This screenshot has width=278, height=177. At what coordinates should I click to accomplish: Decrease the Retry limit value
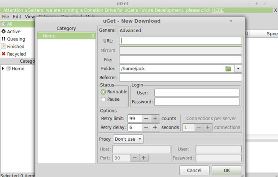point(146,118)
